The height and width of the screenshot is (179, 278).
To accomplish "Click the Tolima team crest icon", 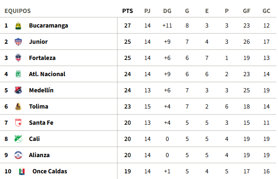I will coord(18,107).
